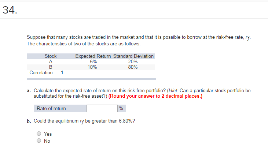Click the Expected Return column header

coord(93,56)
